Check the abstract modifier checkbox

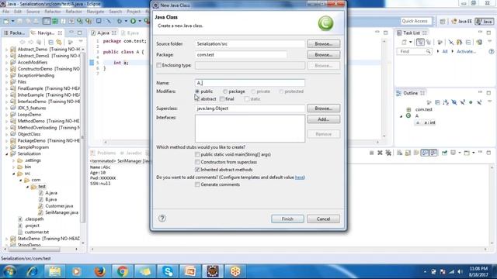(197, 99)
